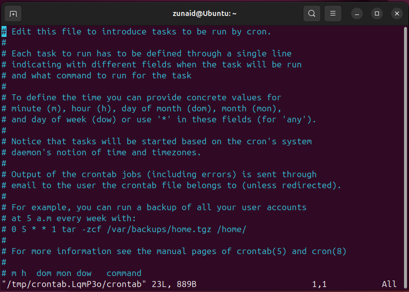This screenshot has height=292, width=409.
Task: Click the line mentioning cron's system daemon
Action: 155,141
